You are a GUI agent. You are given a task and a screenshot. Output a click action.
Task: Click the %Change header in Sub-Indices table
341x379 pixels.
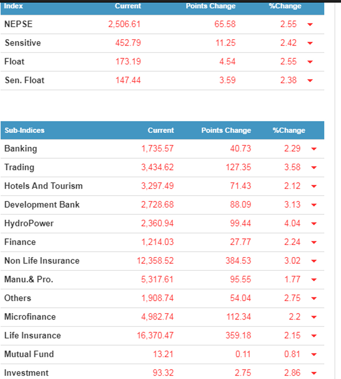click(289, 130)
